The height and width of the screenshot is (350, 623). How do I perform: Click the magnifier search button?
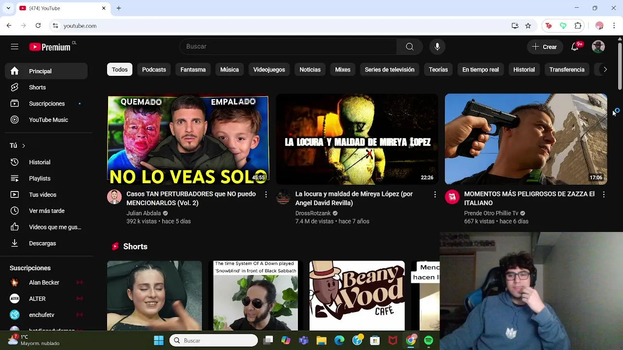coord(410,47)
